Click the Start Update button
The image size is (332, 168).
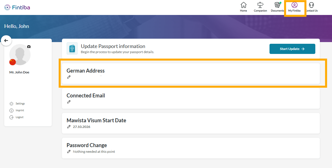click(x=292, y=49)
